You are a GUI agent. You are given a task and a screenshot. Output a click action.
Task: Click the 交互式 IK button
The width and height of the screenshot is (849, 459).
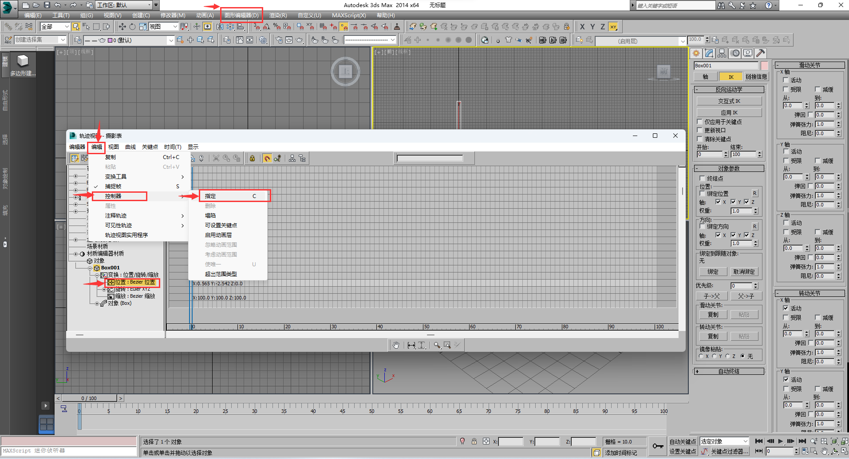[x=729, y=101]
